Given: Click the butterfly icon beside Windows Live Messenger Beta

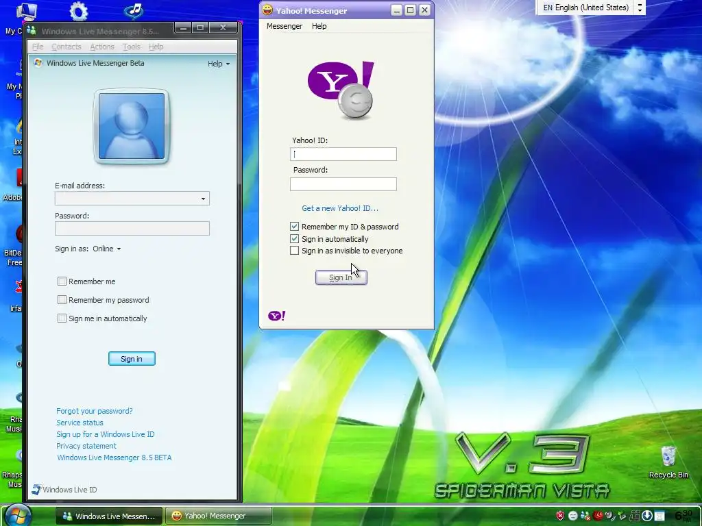Looking at the screenshot, I should (x=38, y=63).
